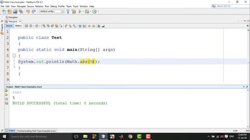This screenshot has width=250, height=140.
Task: Click the Stop icon in the Output panel
Action: tap(6, 99)
